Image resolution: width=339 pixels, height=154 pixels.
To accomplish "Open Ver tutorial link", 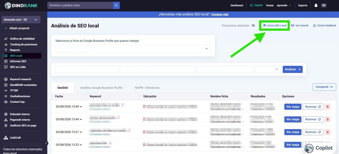I will tap(300, 25).
